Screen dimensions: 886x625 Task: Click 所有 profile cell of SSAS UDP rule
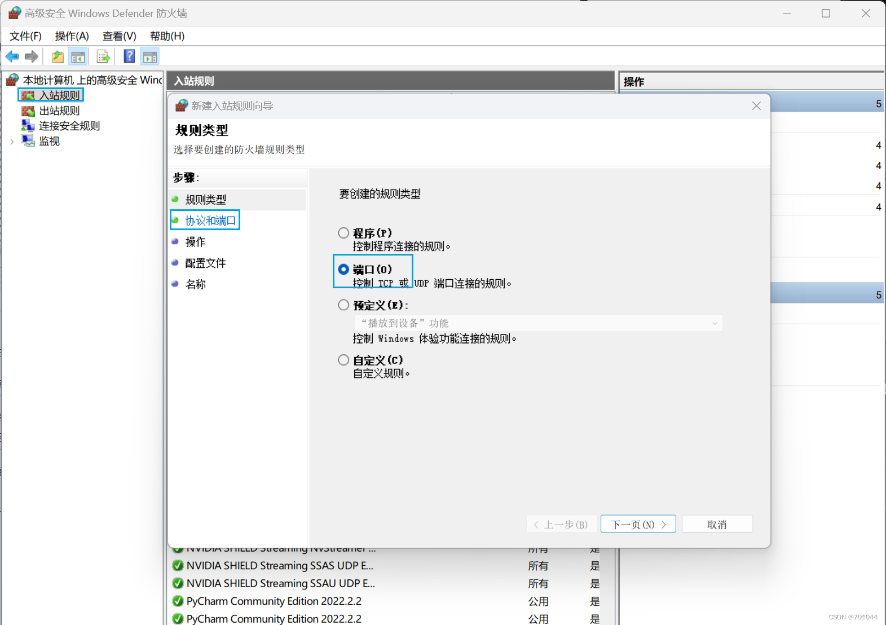(x=538, y=565)
